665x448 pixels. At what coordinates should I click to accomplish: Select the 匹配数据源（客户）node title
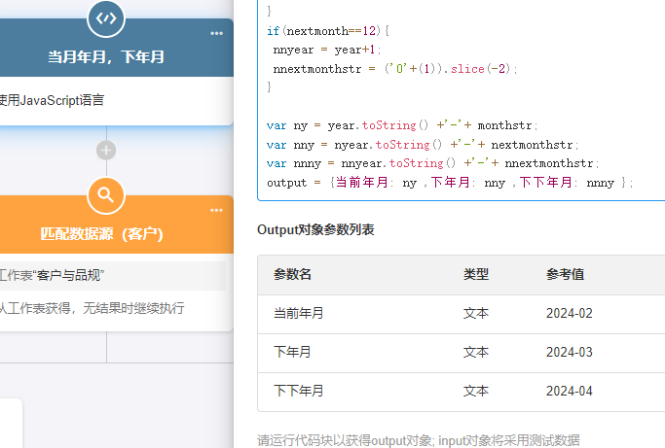[101, 235]
